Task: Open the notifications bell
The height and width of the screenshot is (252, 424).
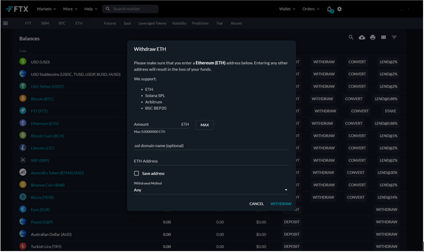Action: point(329,9)
